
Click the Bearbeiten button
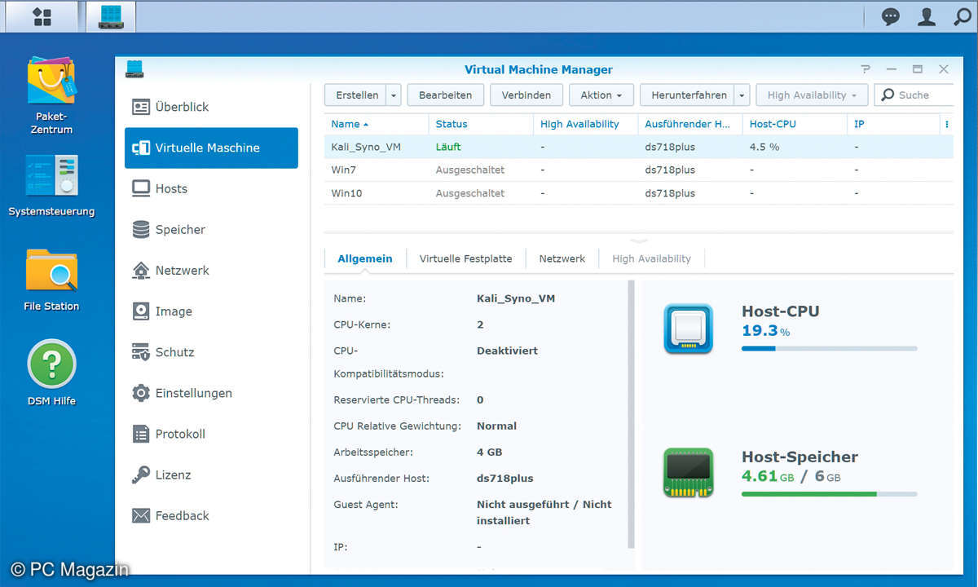(445, 95)
